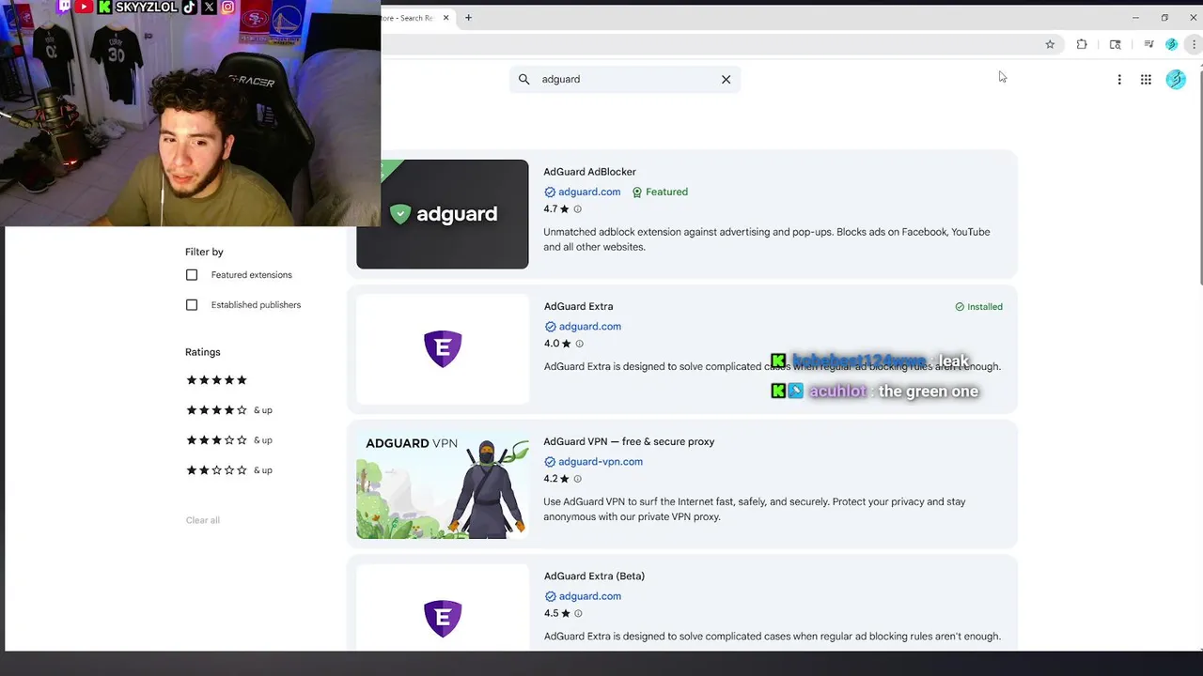Click into the 'adguard' search field
This screenshot has height=676, width=1203.
(625, 79)
